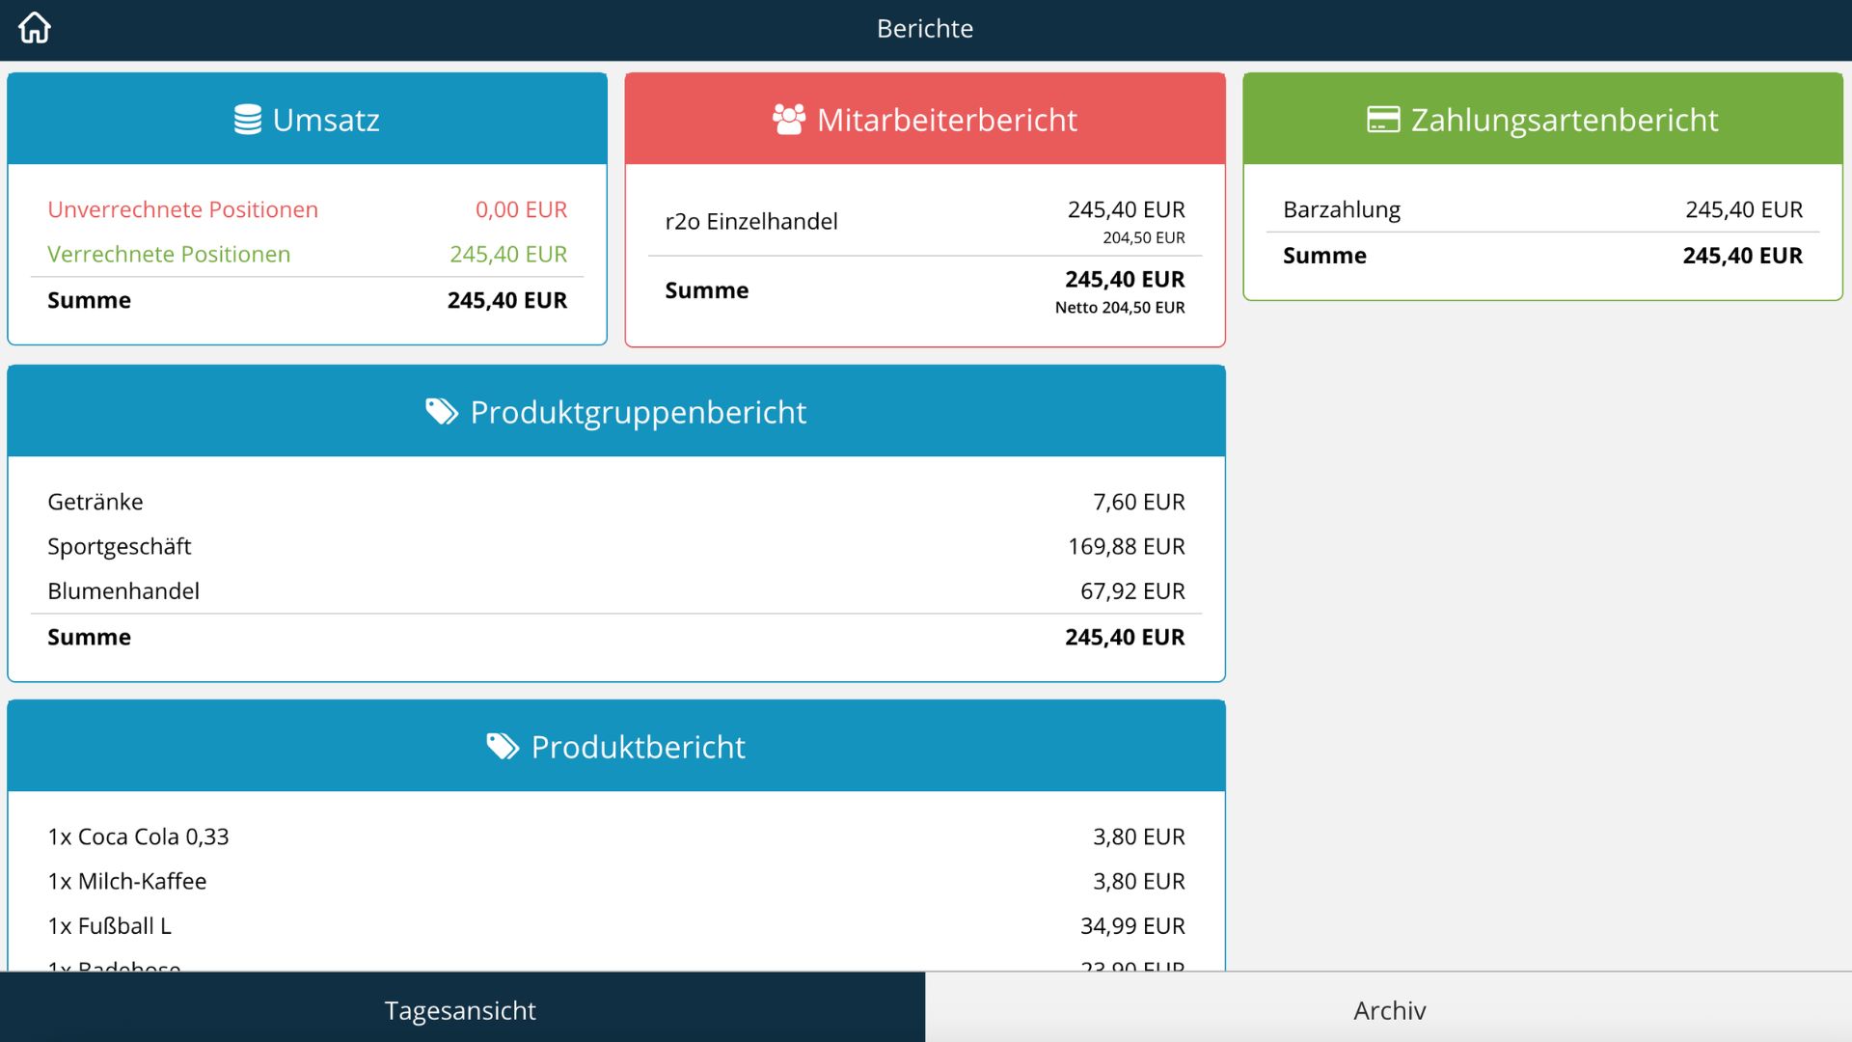Open the Mitarbeiterbericht report header
Screen dimensions: 1852x1042
click(925, 119)
